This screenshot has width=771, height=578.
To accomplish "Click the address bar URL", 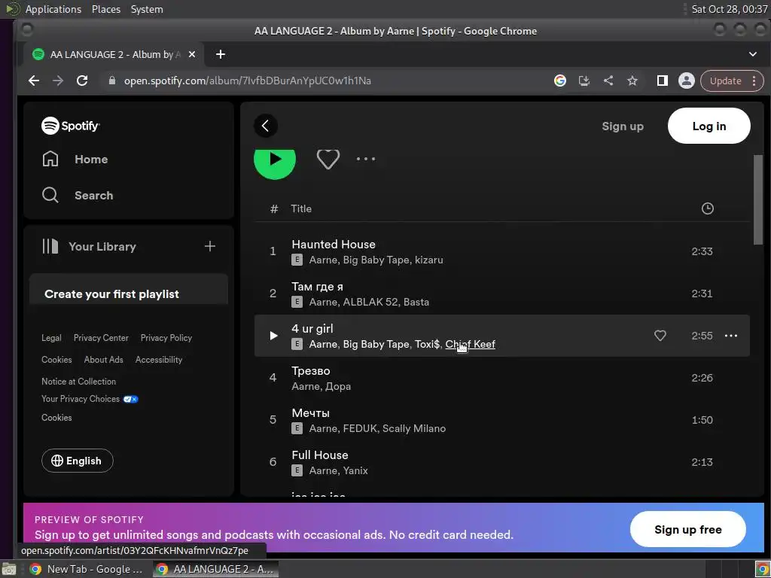I will [x=247, y=81].
